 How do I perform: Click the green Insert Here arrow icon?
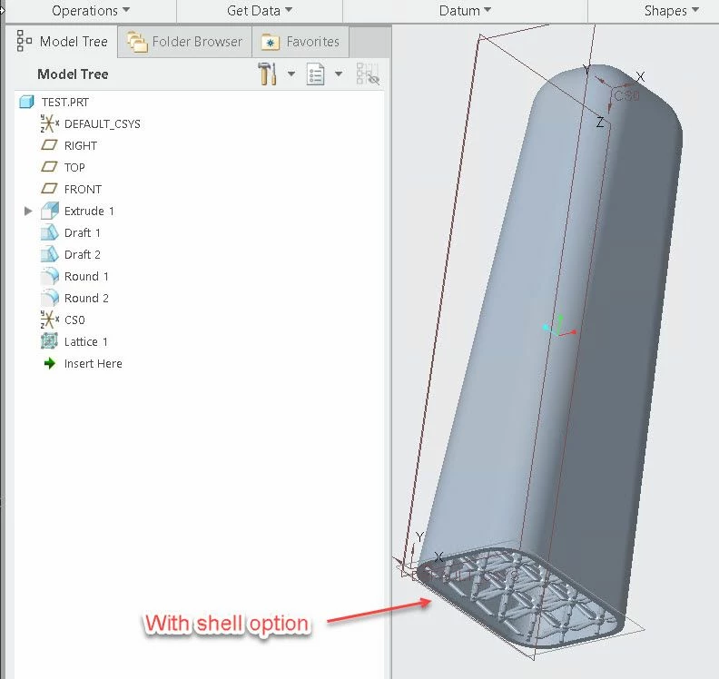coord(50,364)
